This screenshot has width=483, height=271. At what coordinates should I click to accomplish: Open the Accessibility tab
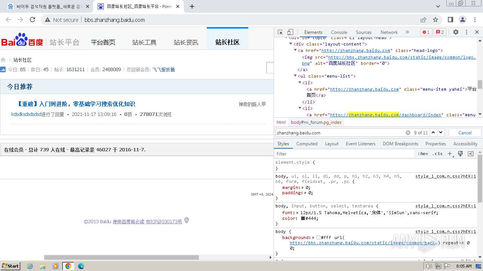click(x=465, y=144)
